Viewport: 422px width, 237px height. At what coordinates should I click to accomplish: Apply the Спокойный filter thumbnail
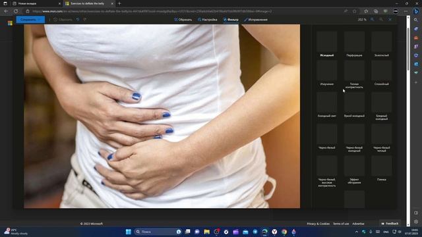click(x=381, y=70)
